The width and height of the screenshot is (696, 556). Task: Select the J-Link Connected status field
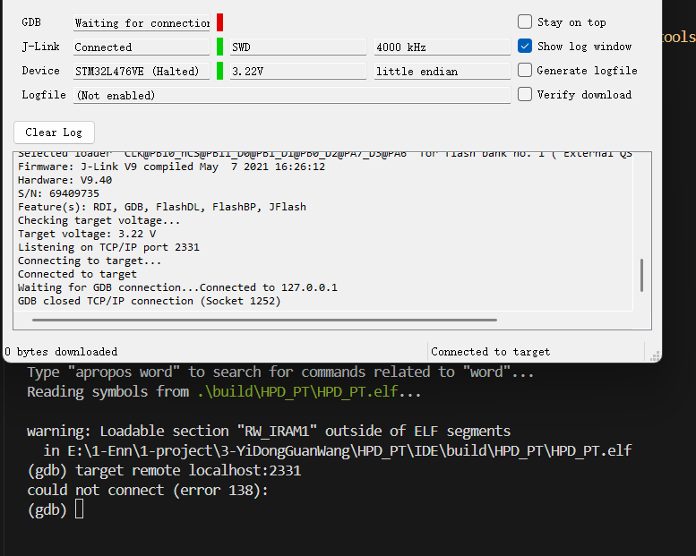[142, 47]
